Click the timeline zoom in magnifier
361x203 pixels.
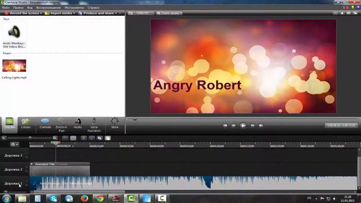pos(55,138)
